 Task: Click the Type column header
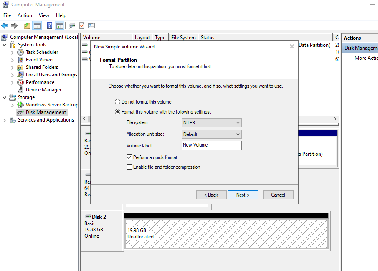pos(160,37)
